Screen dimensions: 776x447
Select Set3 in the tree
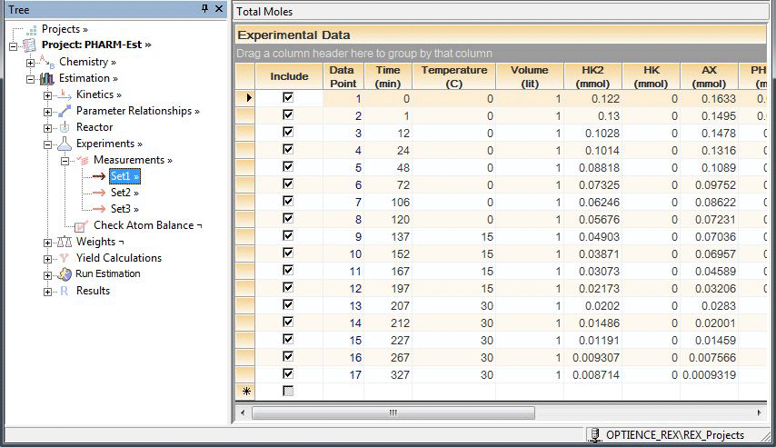pos(124,209)
